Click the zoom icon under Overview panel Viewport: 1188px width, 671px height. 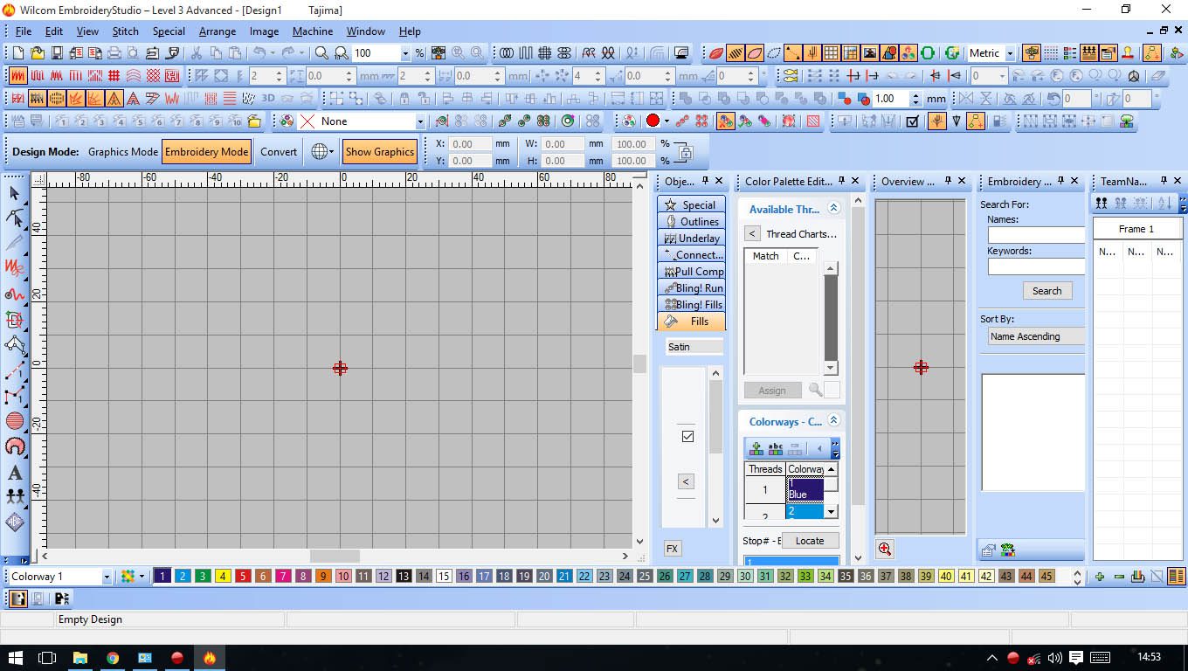[885, 549]
